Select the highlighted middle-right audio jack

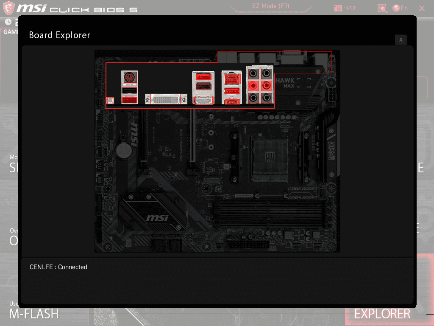[266, 86]
